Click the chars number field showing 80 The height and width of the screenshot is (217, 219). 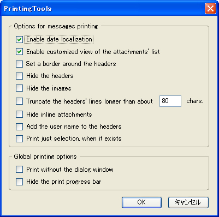pos(170,101)
